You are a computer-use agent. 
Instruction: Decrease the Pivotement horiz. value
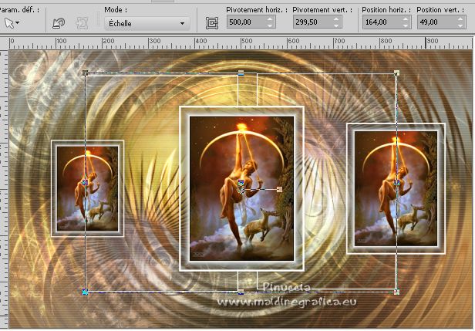click(x=270, y=25)
